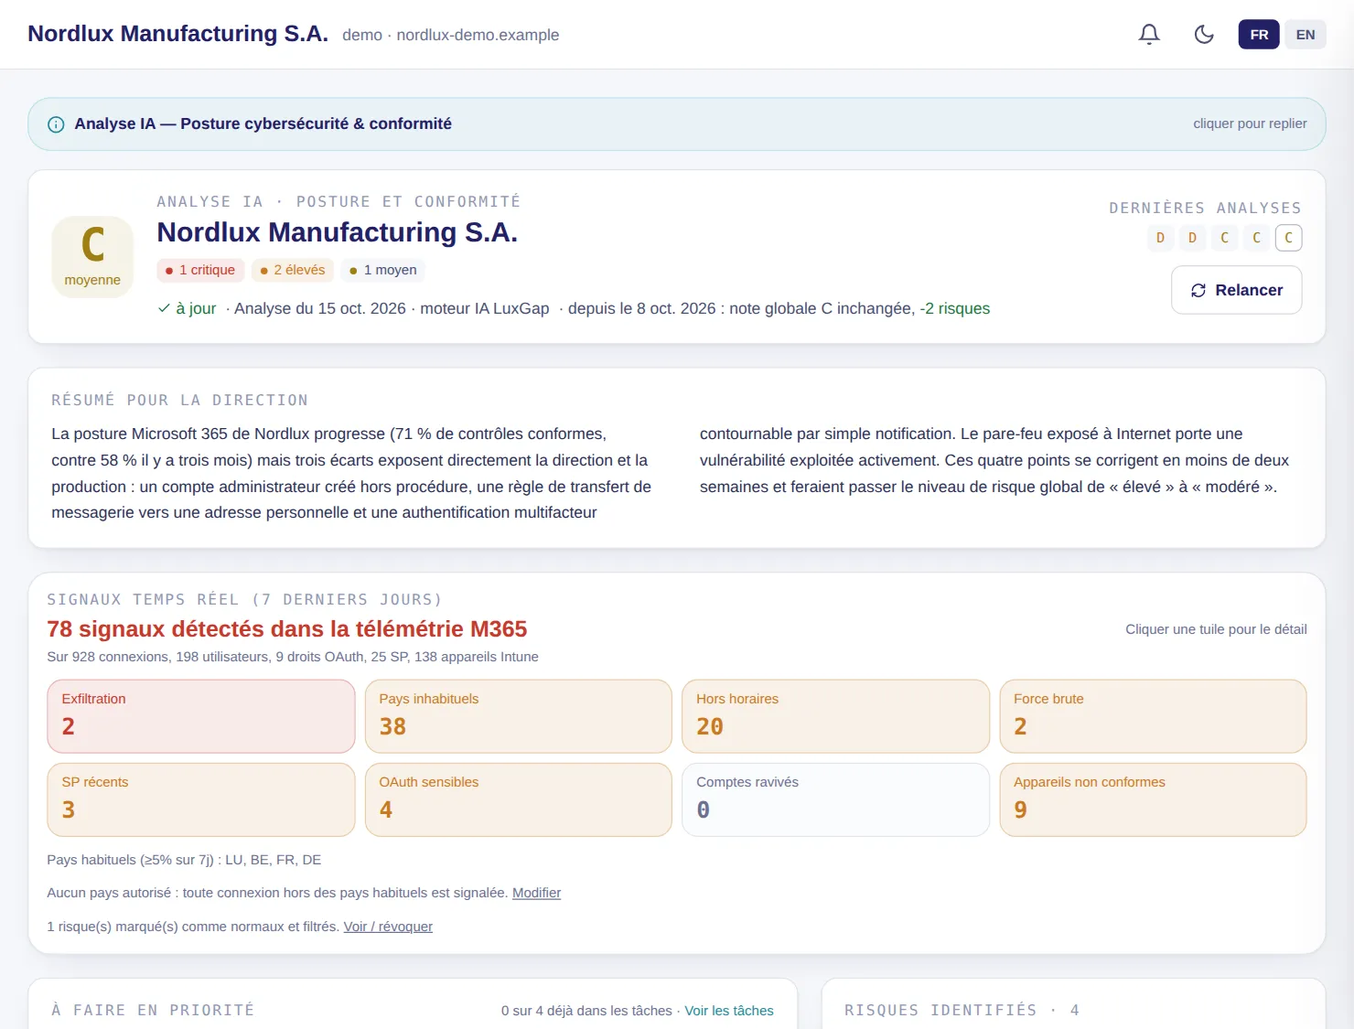This screenshot has height=1029, width=1354.
Task: Click the 2 élevés chip
Action: pyautogui.click(x=293, y=270)
